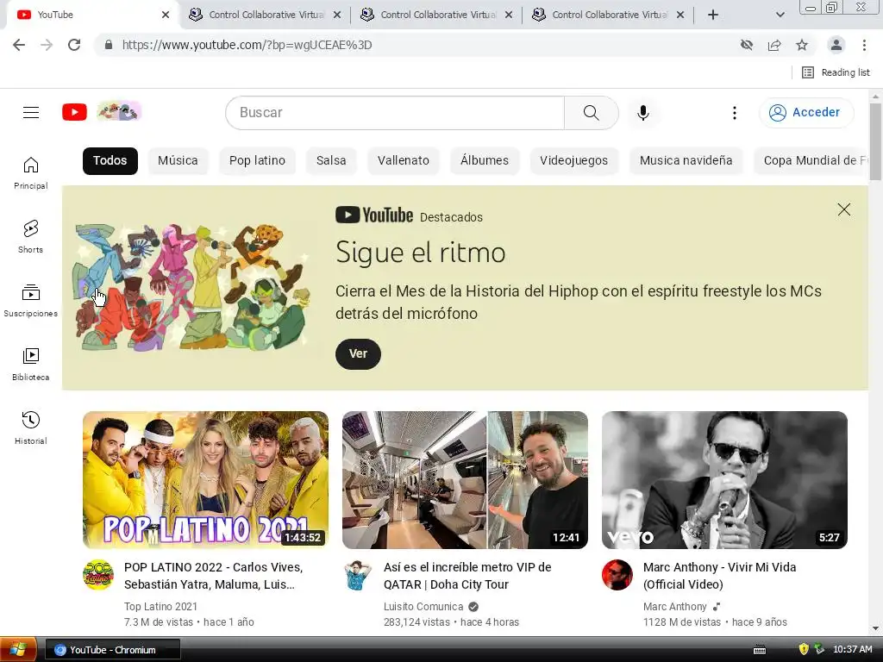Click the magnifier search button

tap(592, 113)
